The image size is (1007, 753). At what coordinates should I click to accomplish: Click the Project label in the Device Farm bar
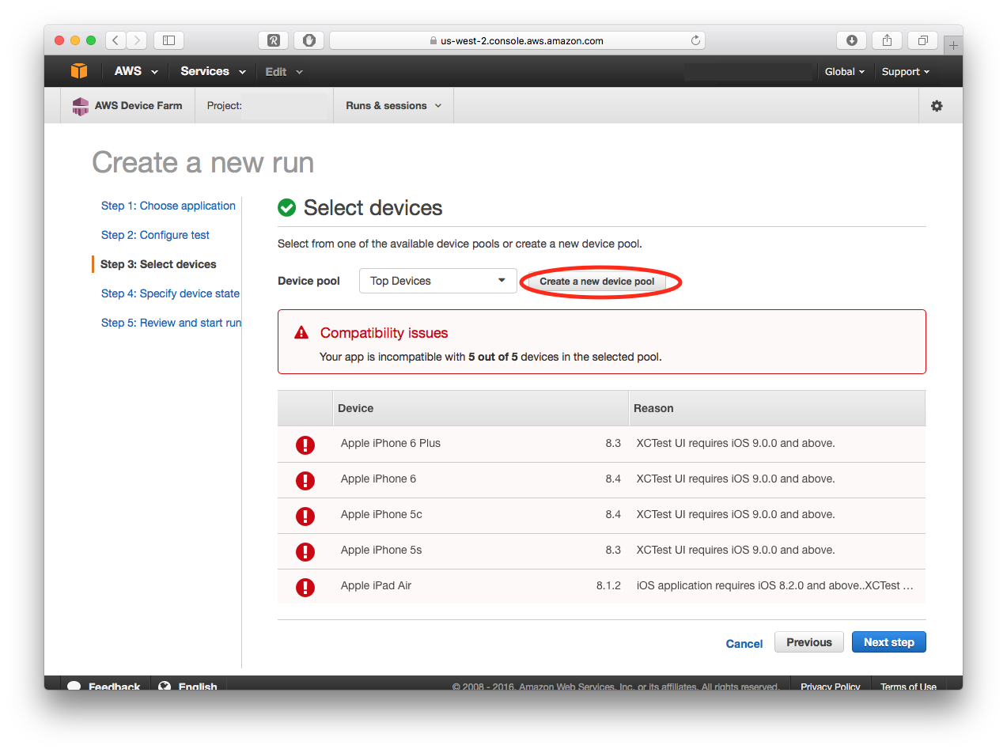point(225,105)
